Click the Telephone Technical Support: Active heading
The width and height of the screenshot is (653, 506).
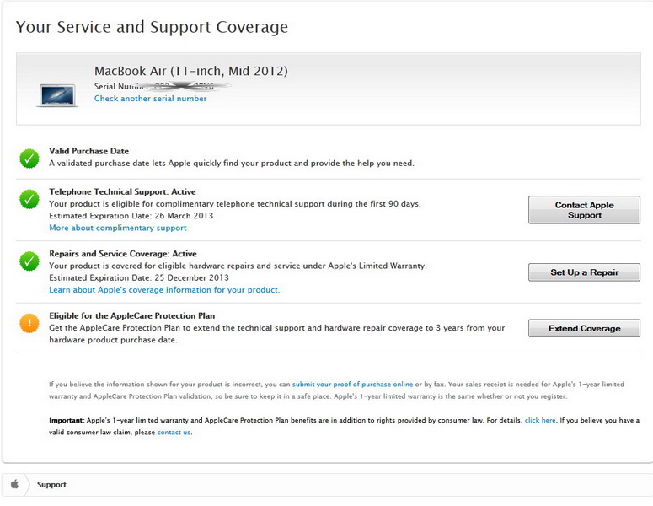click(x=122, y=191)
